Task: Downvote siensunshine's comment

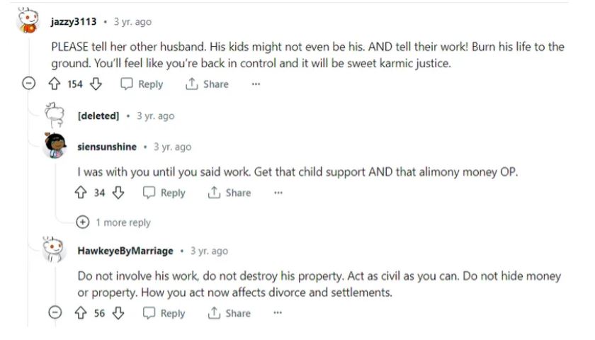Action: (x=120, y=193)
